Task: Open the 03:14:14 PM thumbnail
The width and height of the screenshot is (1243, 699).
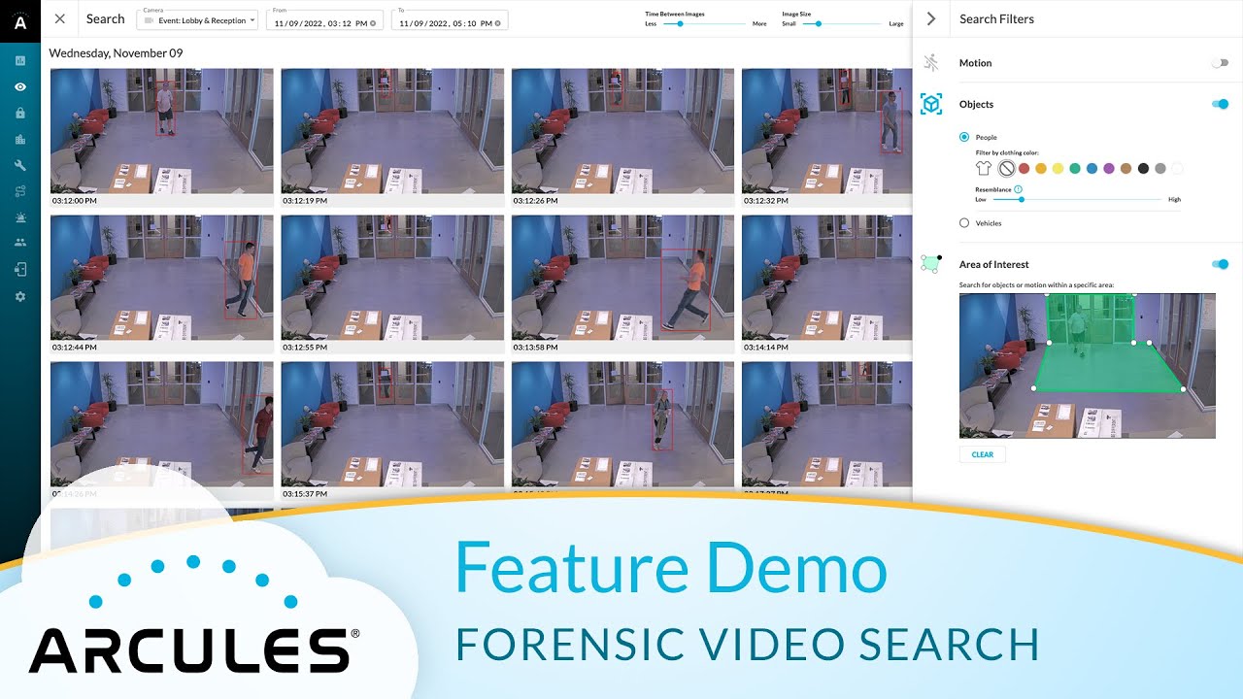Action: click(x=827, y=278)
